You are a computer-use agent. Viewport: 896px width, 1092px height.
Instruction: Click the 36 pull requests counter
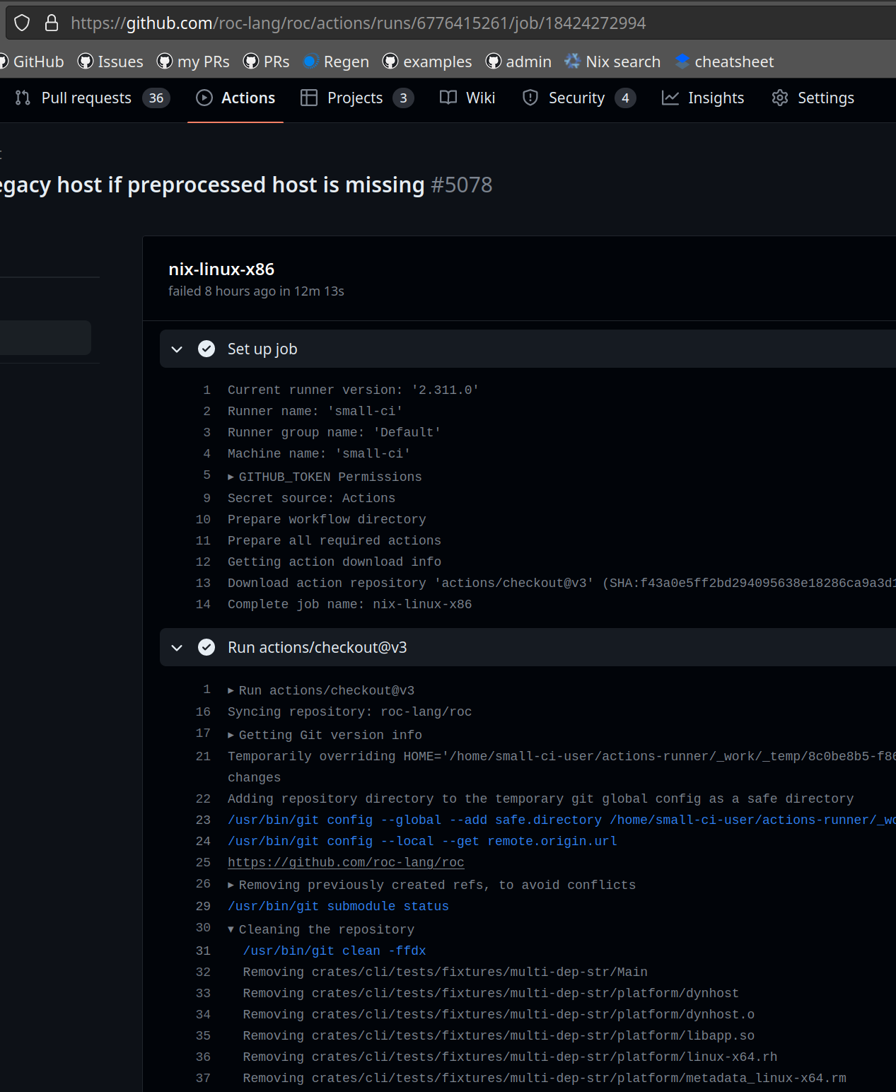point(156,98)
